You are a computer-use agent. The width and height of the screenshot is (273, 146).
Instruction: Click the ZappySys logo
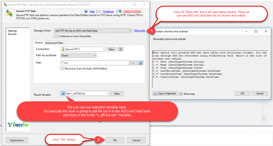click(x=18, y=125)
